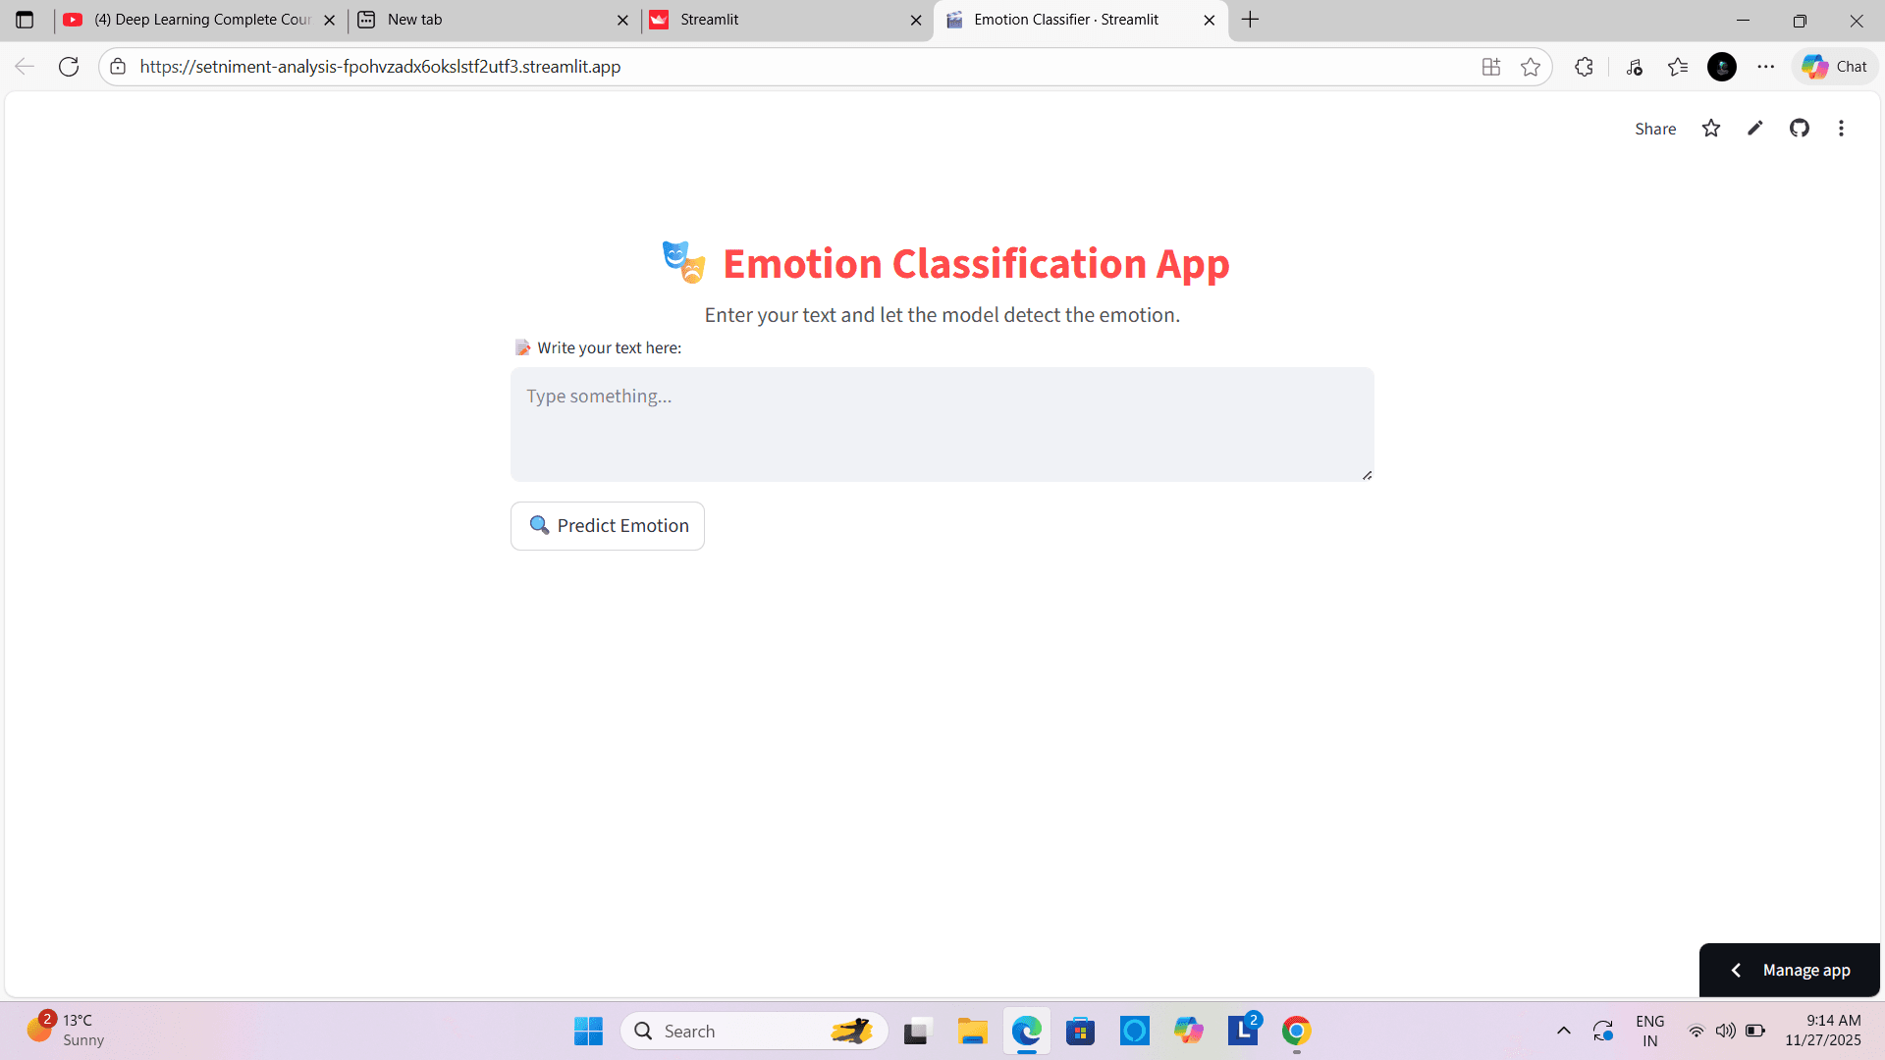1885x1060 pixels.
Task: Open the tab actions menu icon
Action: tap(25, 20)
